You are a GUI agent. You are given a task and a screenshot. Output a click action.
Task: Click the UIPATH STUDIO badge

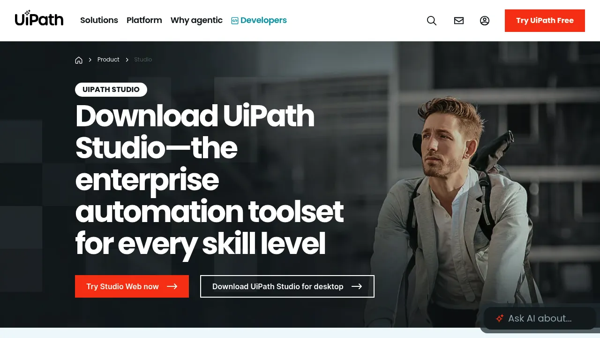click(111, 90)
